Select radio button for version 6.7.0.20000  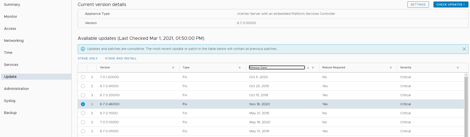point(83,95)
